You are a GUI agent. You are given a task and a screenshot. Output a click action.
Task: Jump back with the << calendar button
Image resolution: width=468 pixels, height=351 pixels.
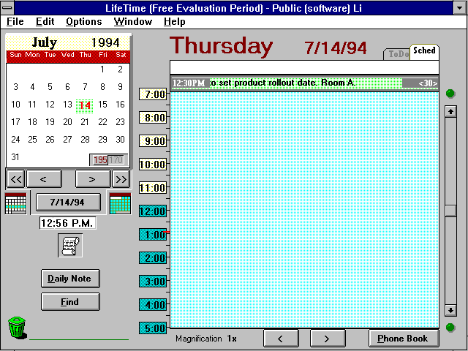(16, 179)
